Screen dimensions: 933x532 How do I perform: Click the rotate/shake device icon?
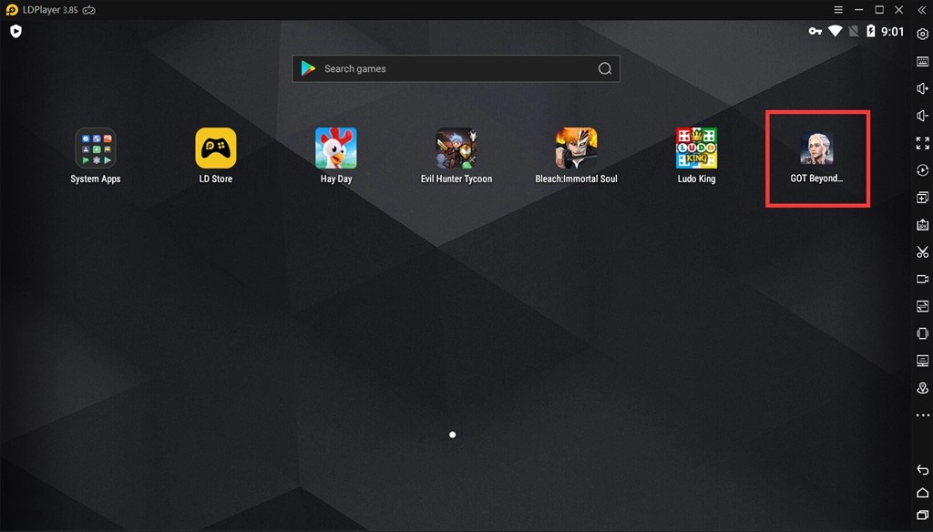[922, 333]
